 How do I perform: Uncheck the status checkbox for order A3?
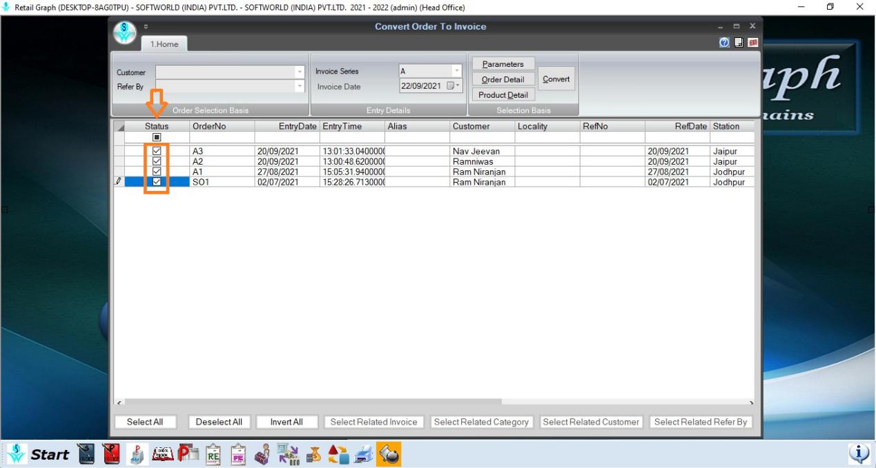(x=157, y=151)
